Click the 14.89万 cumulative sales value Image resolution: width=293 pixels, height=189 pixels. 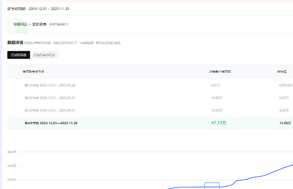click(x=217, y=98)
